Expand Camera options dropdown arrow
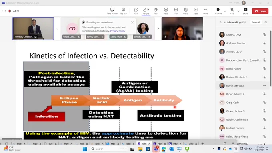The image size is (272, 153). [225, 11]
